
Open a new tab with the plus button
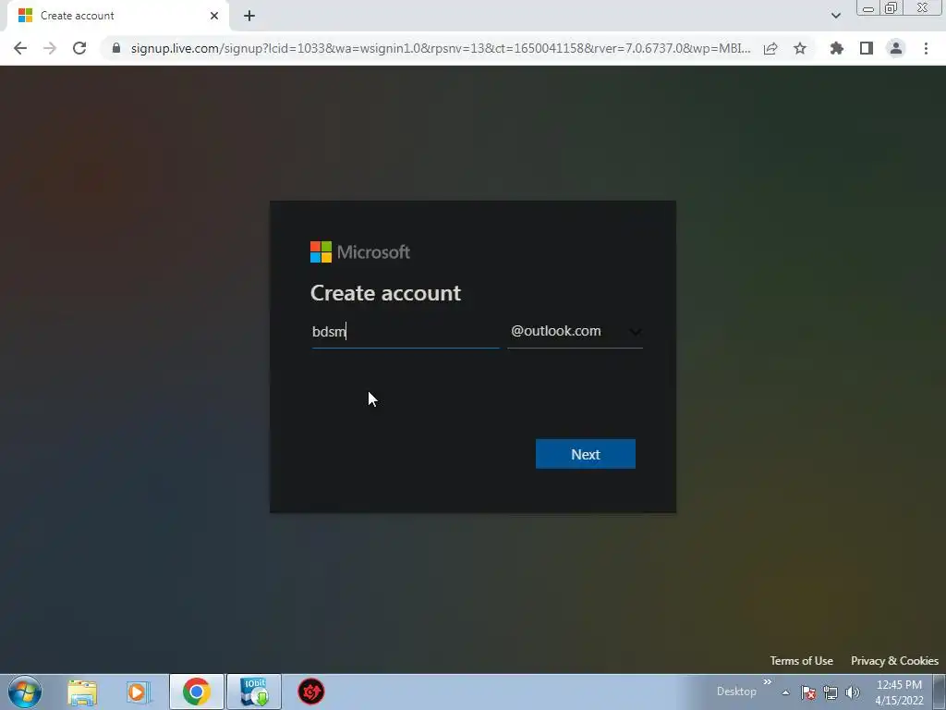tap(249, 16)
